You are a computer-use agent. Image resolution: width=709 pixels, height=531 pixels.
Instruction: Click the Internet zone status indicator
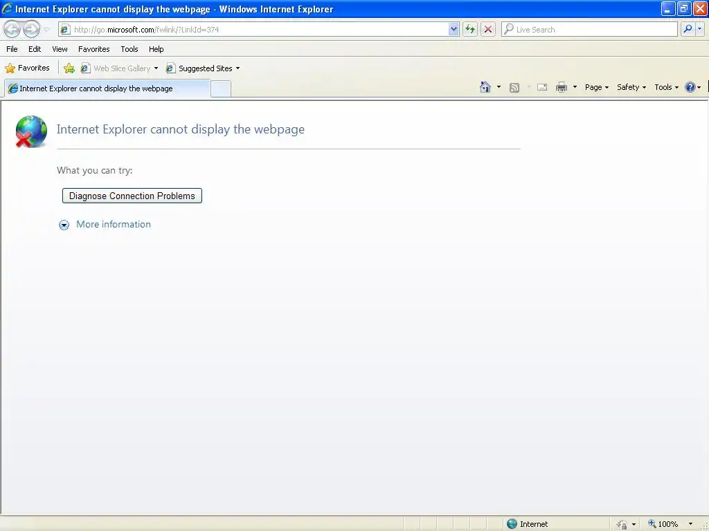(528, 524)
